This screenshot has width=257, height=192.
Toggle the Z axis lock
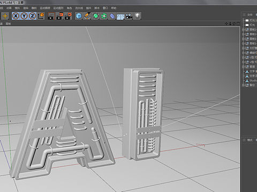point(33,16)
